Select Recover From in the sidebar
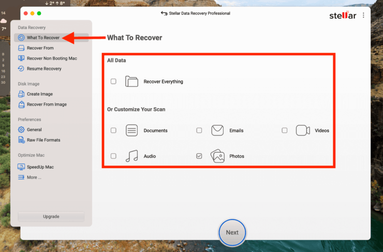 40,48
